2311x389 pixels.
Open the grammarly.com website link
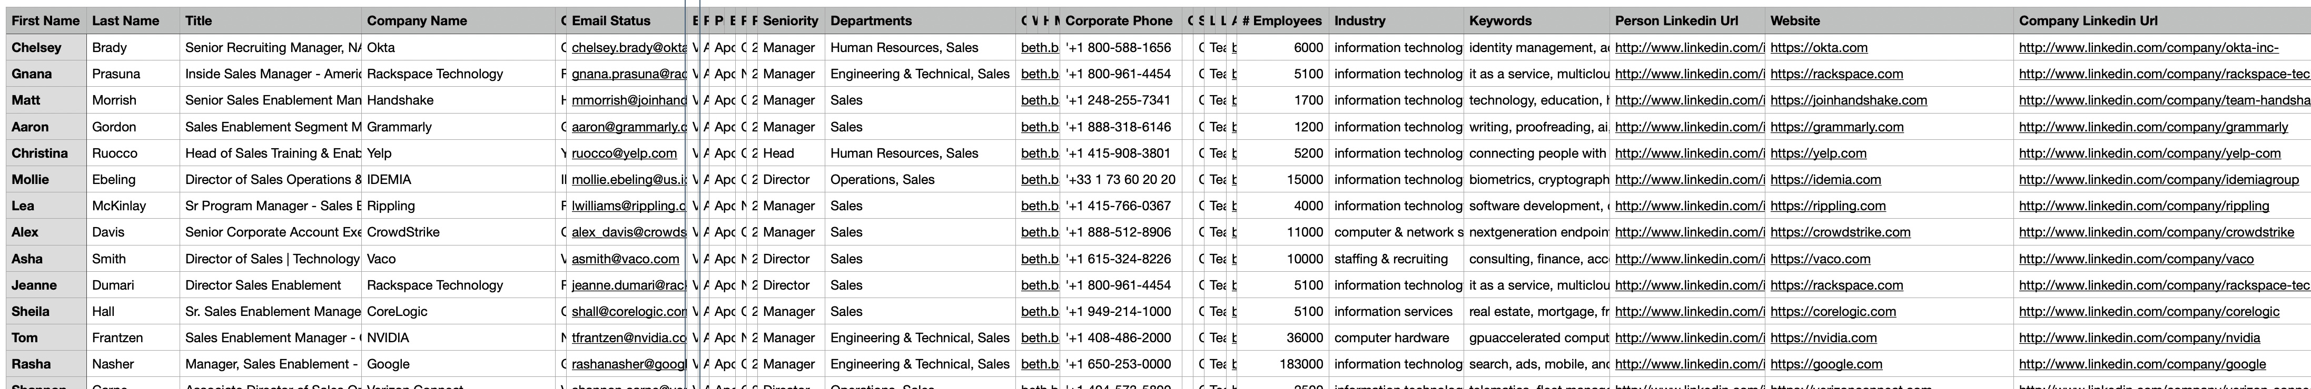pyautogui.click(x=1836, y=127)
